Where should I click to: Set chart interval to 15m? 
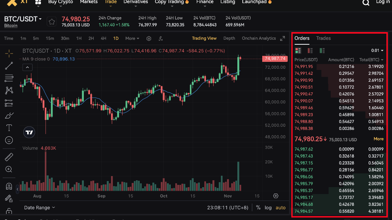50,39
